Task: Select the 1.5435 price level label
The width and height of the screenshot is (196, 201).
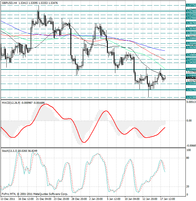Action: coord(191,63)
